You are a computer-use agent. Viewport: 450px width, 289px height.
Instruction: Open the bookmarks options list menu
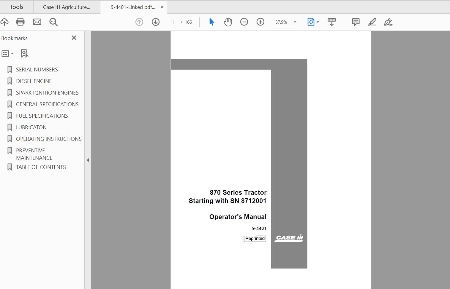[x=7, y=54]
